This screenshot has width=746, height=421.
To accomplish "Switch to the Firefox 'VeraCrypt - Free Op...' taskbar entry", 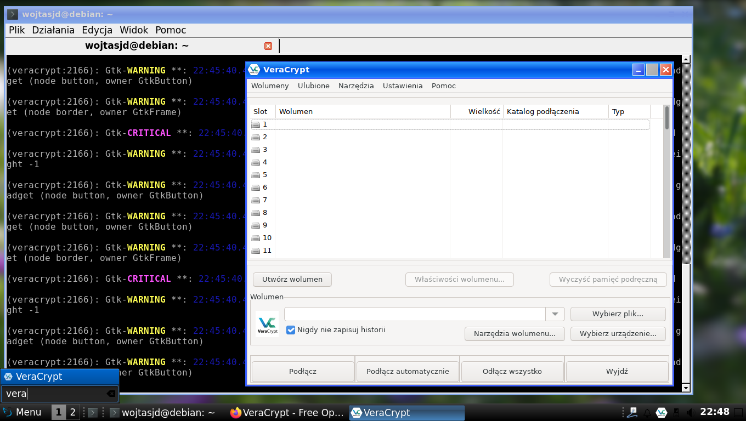I will point(288,412).
